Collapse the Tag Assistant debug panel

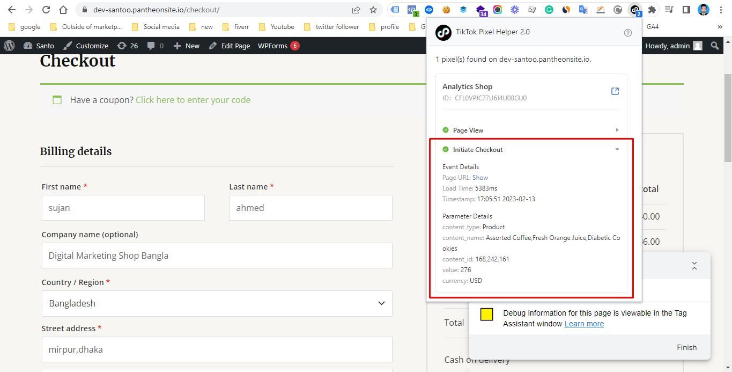point(694,266)
